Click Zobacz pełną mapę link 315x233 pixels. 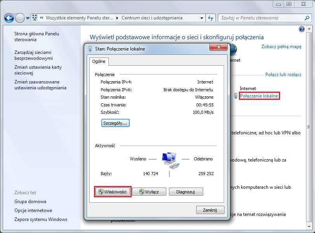[281, 47]
